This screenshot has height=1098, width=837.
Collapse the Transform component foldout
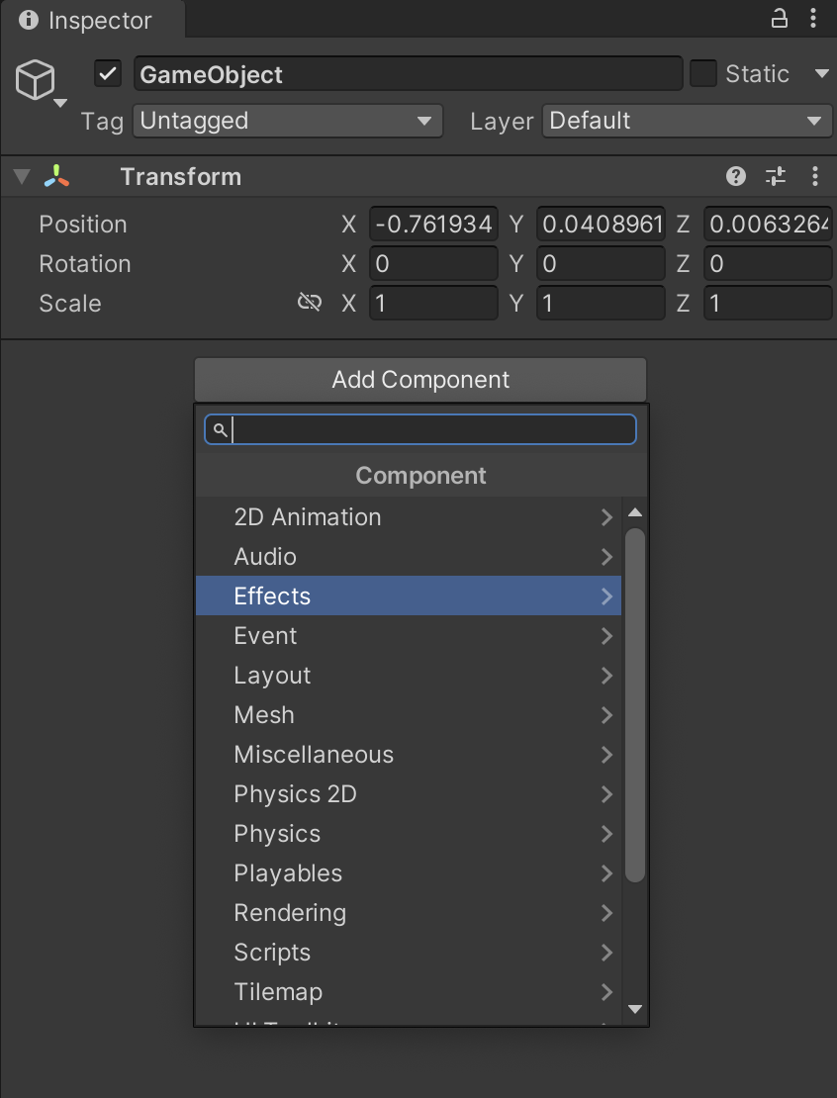21,177
